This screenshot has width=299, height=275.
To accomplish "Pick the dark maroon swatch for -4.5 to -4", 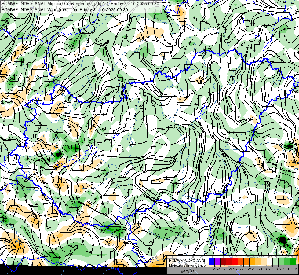I will (x=223, y=261).
